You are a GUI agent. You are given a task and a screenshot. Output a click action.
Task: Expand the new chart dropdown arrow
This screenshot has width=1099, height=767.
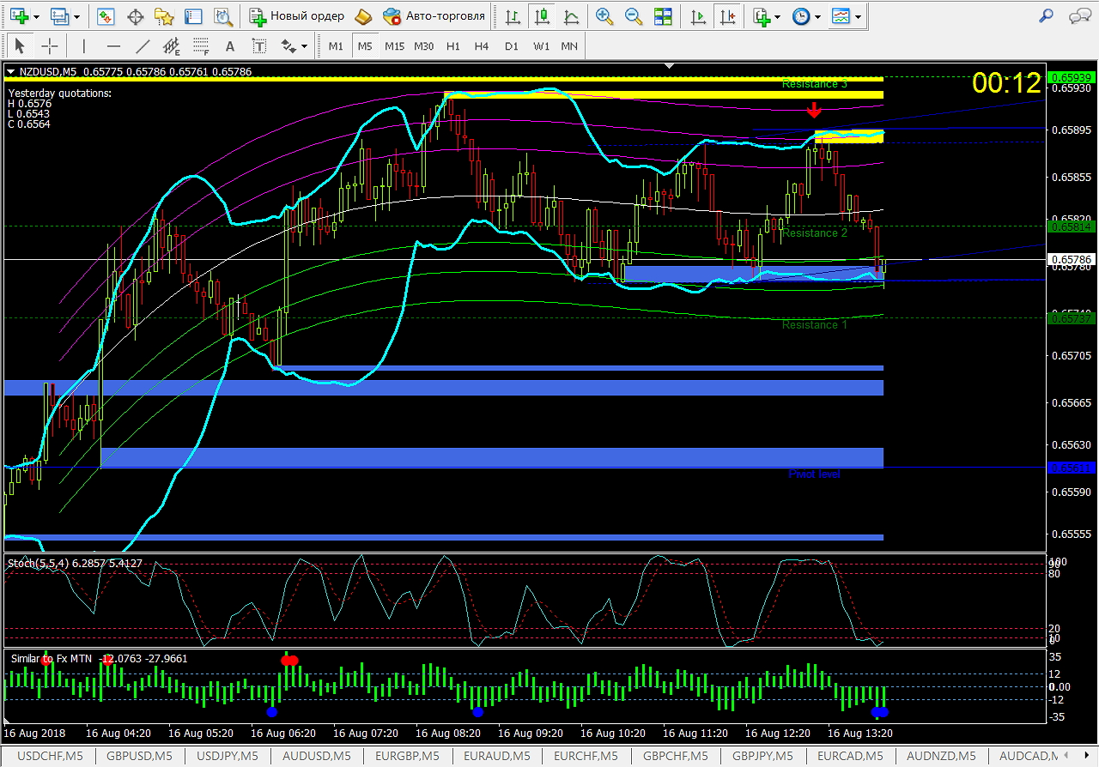pos(36,15)
